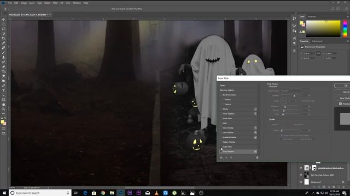
Task: Open the Window menu
Action: pos(77,3)
